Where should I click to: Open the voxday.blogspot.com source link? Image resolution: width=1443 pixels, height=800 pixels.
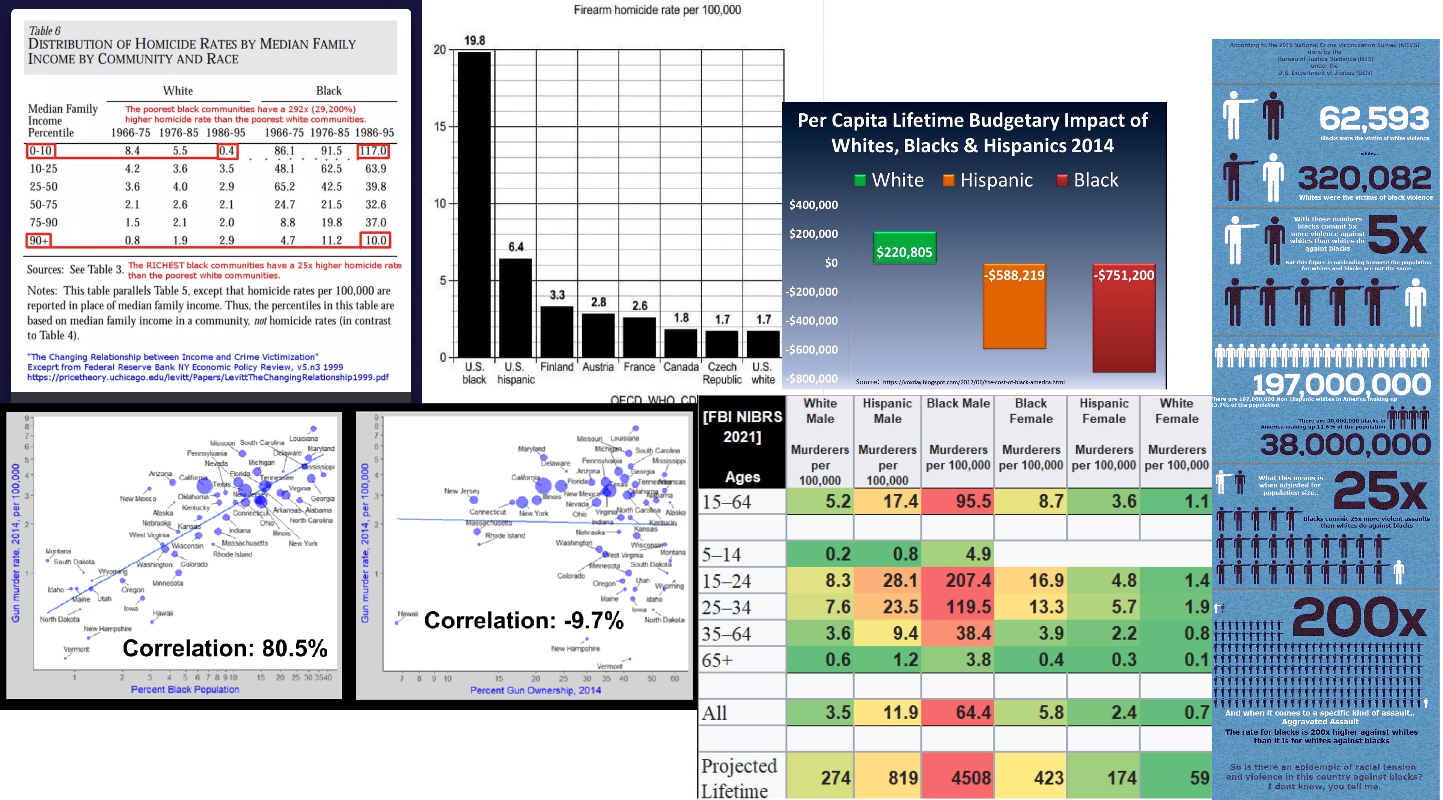pos(973,382)
